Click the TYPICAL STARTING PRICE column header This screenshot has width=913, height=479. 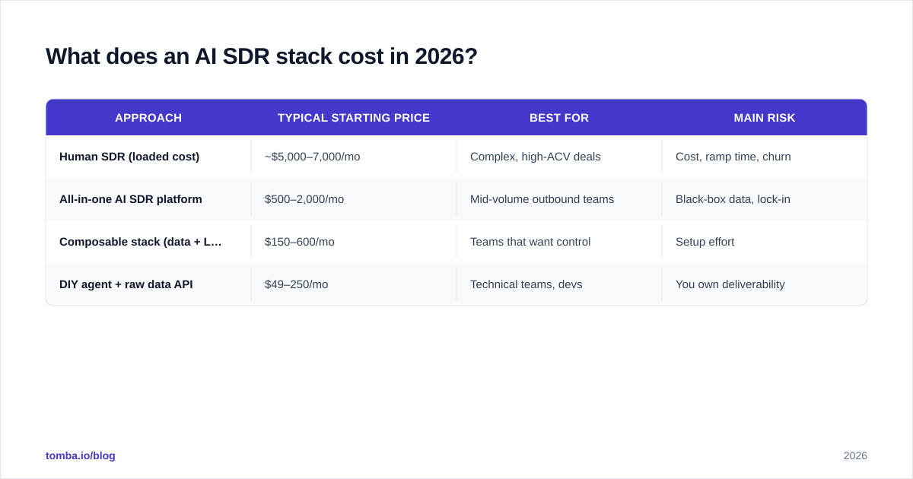click(354, 118)
